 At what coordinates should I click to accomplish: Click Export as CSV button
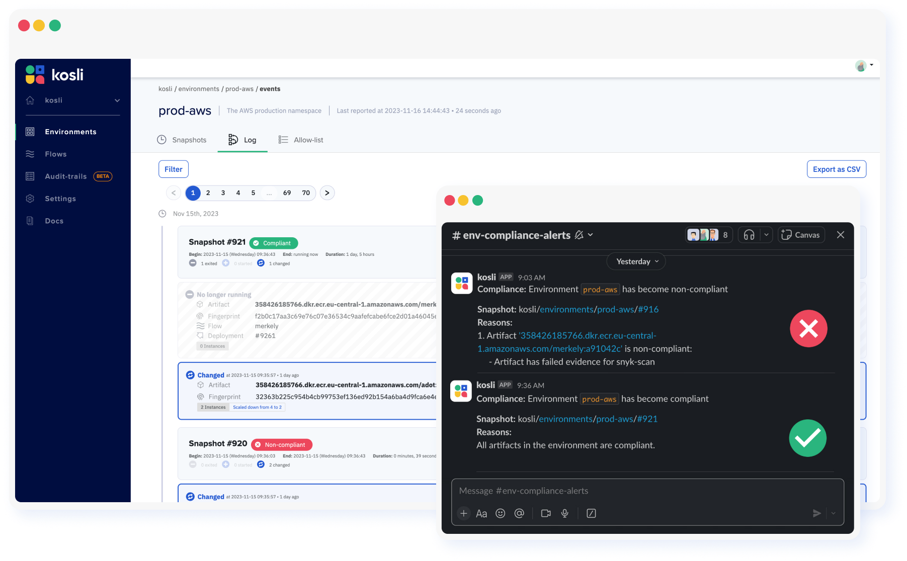[x=837, y=169]
